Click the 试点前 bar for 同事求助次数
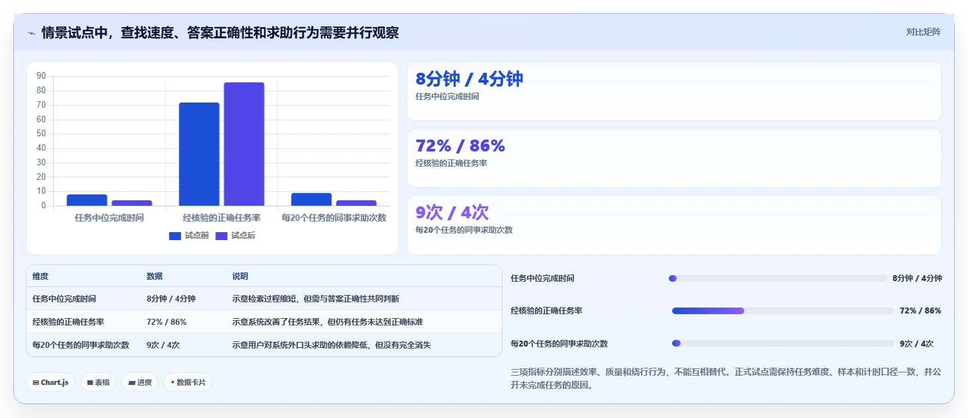Image resolution: width=968 pixels, height=418 pixels. pos(311,199)
